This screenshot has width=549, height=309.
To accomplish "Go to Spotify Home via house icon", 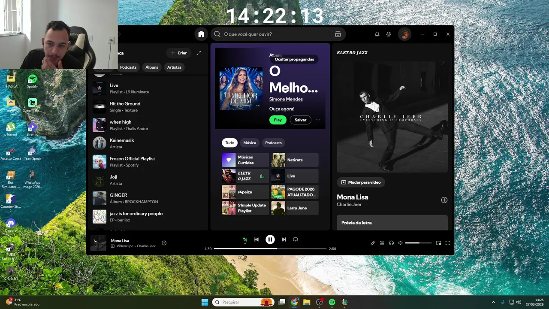I will 201,34.
